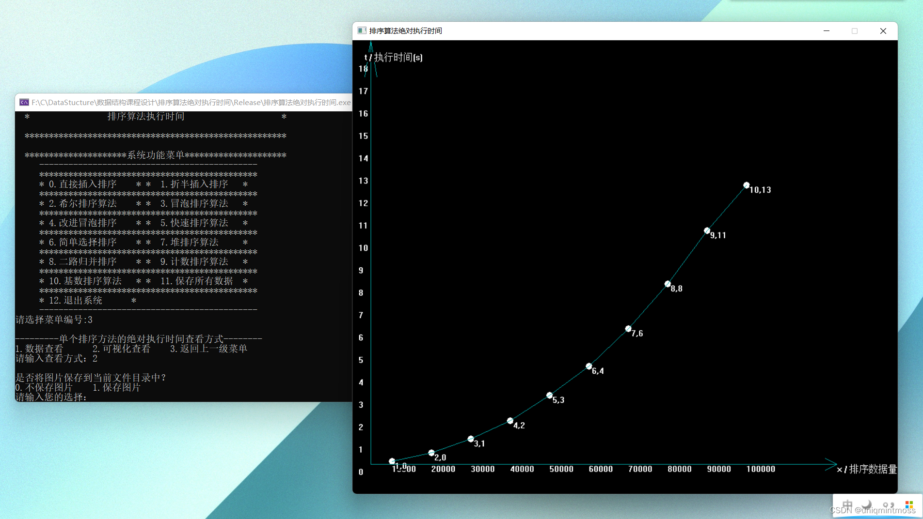Click the white data marker beside label 3,1
Viewport: 923px width, 519px height.
tap(471, 439)
